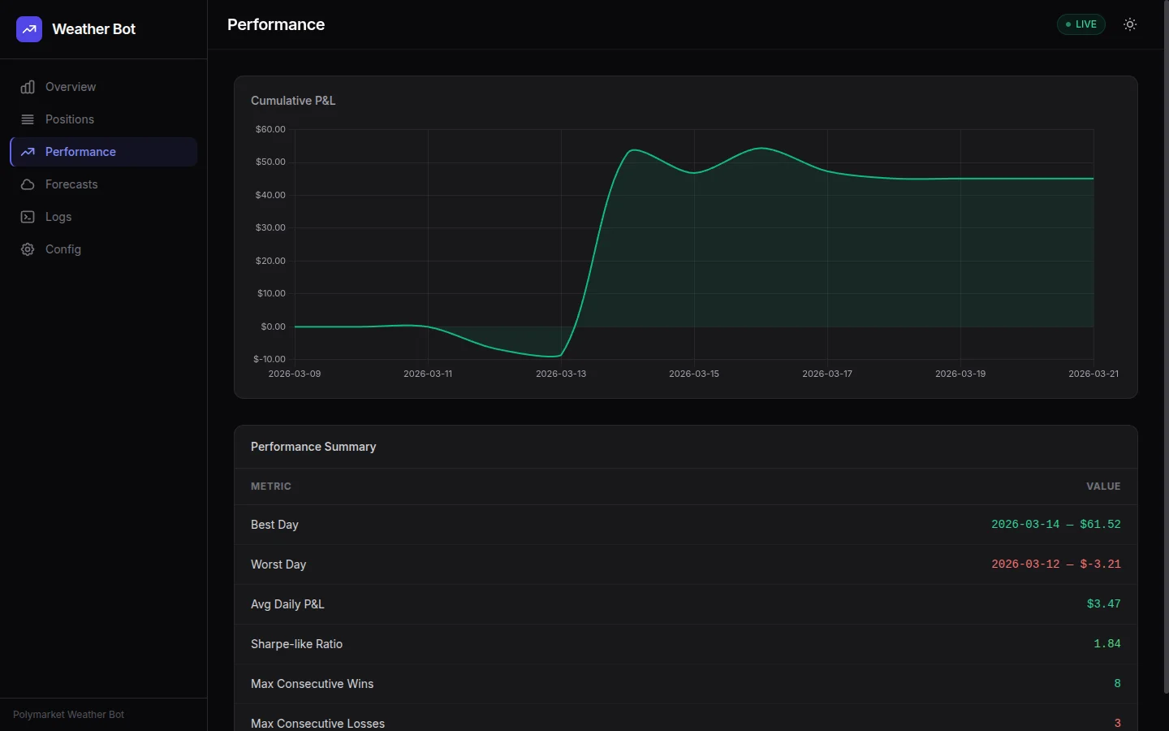1169x731 pixels.
Task: Open Forecasts from the sidebar
Action: [x=71, y=184]
